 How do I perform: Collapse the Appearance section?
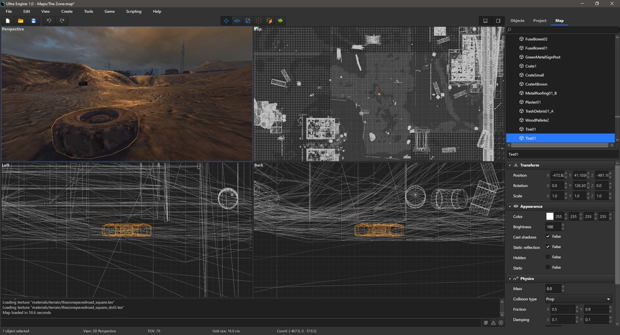click(x=510, y=206)
